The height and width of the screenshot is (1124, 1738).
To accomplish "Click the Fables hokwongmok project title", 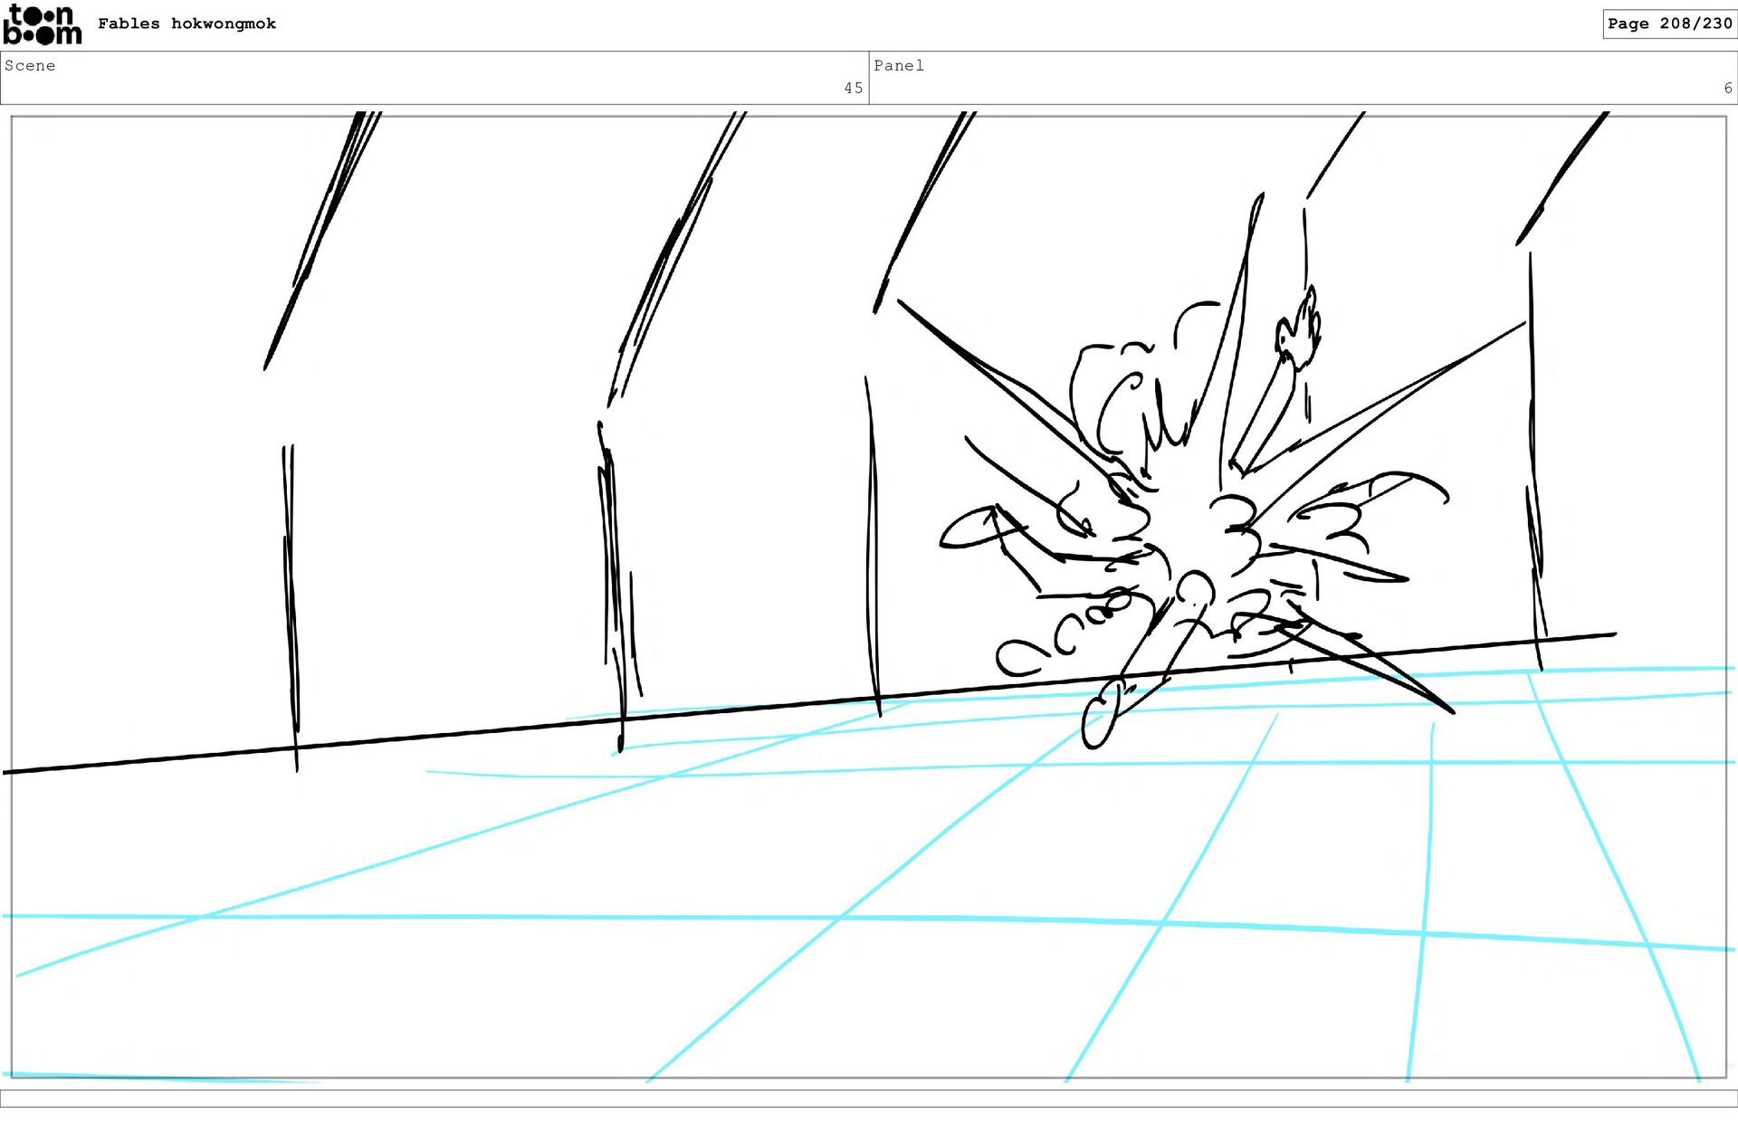I will (x=186, y=24).
